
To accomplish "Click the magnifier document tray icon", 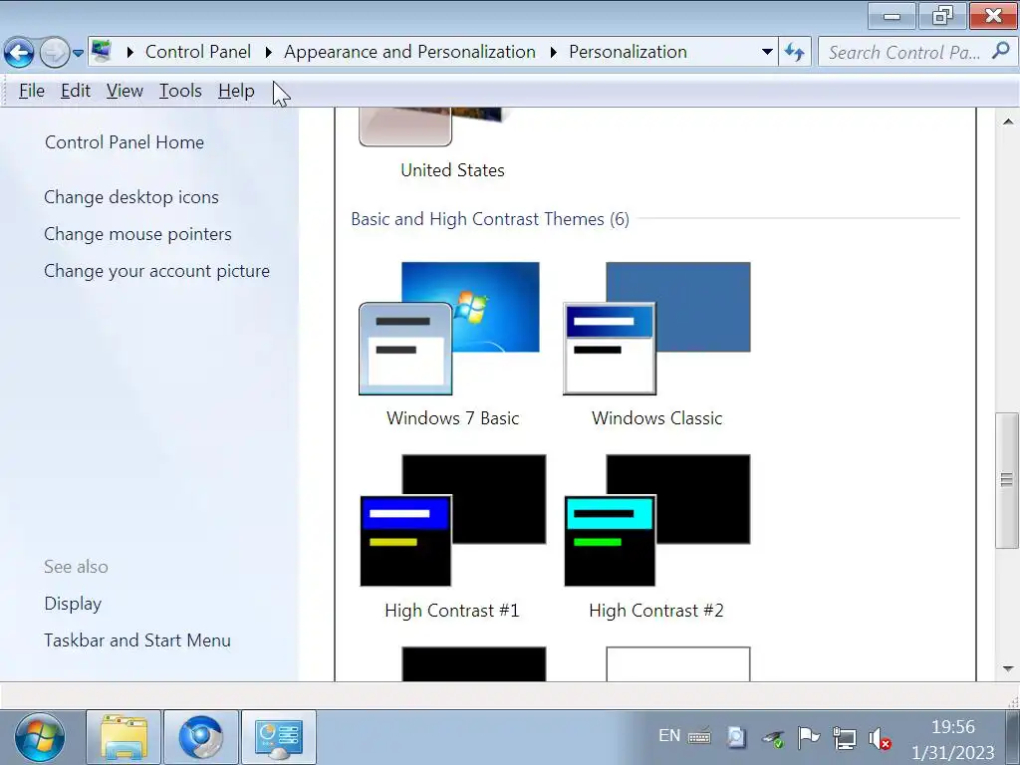I will point(736,738).
